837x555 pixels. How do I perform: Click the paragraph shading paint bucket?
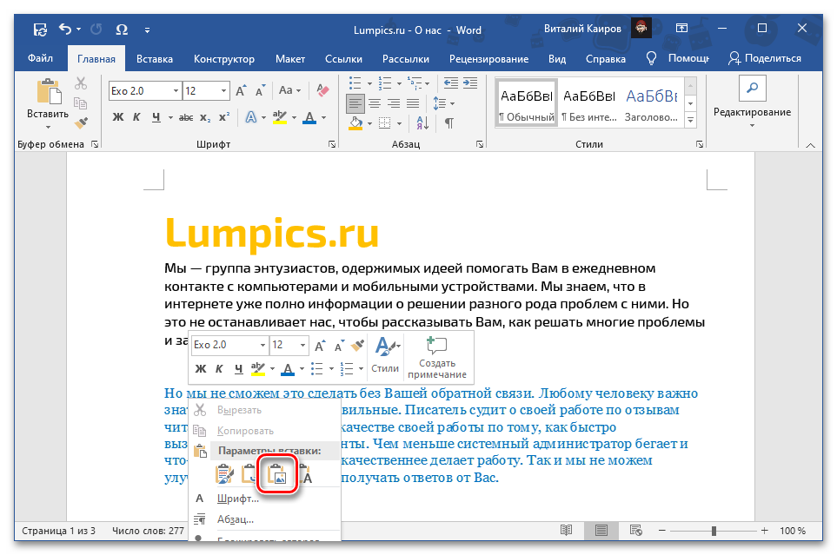(356, 124)
